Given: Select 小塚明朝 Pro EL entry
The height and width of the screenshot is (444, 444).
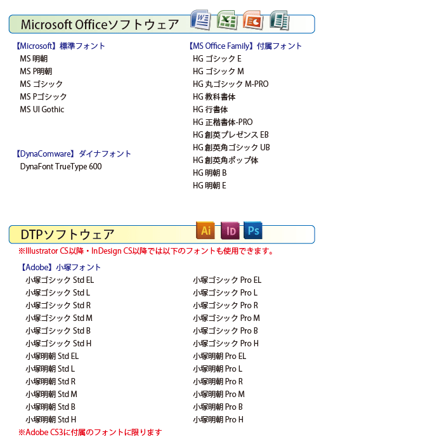Looking at the screenshot, I should point(219,356).
